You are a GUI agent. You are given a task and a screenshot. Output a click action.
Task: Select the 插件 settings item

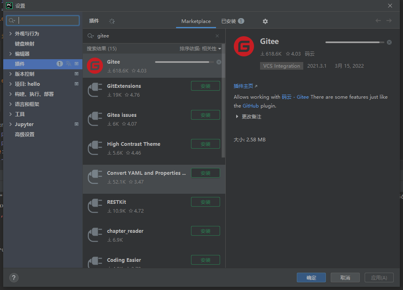click(x=43, y=64)
